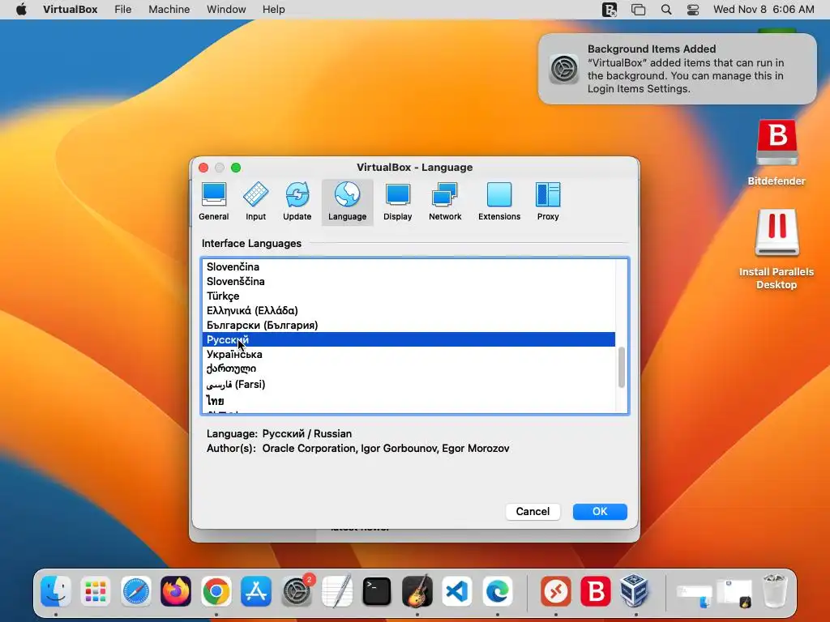Close the VirtualBox Language window
This screenshot has height=622, width=830.
tap(203, 168)
